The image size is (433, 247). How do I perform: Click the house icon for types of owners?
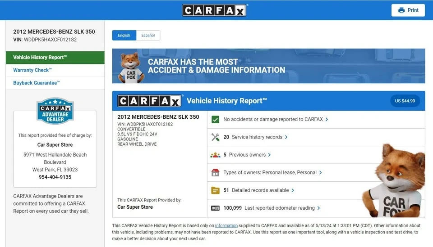coord(215,173)
